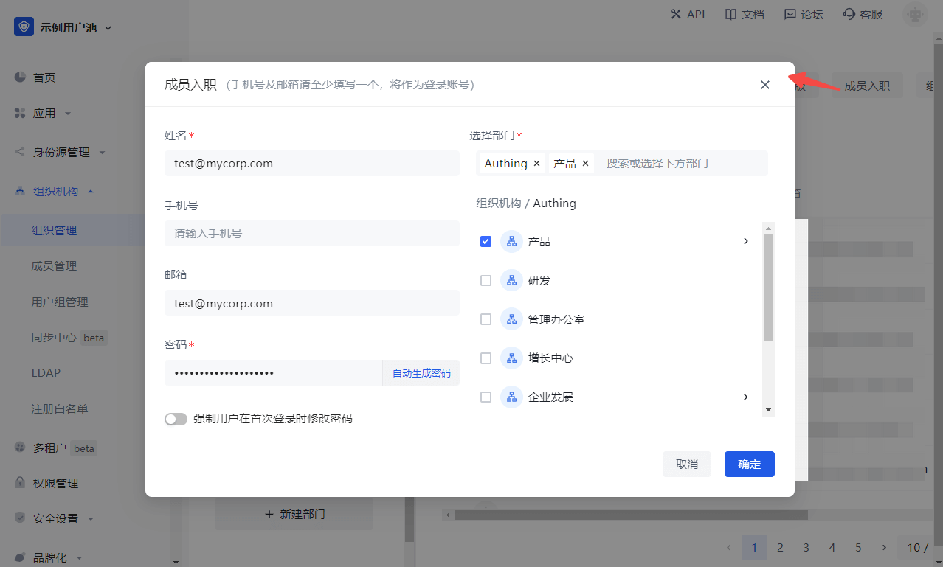This screenshot has width=943, height=567.
Task: Click 自动生成密码 to generate a password
Action: [x=421, y=373]
